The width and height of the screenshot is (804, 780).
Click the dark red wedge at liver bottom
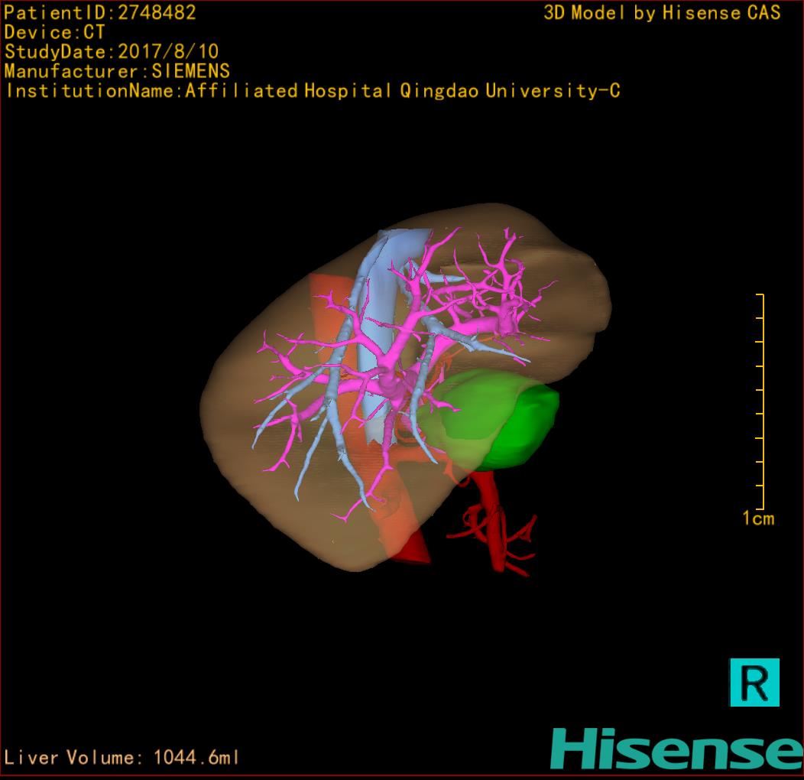[x=413, y=549]
